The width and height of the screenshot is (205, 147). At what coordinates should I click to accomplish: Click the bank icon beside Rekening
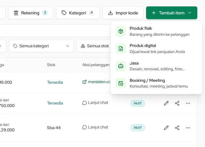[16, 13]
